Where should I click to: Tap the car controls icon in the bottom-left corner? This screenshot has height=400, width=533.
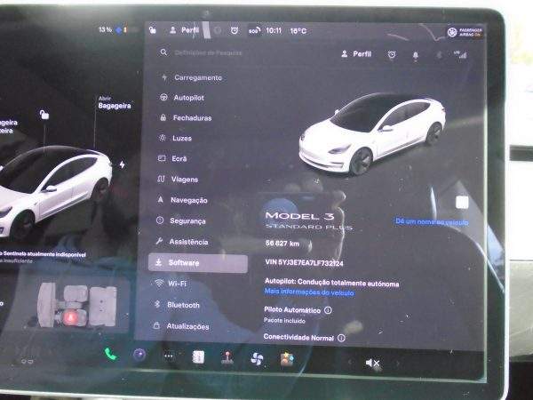[28, 361]
